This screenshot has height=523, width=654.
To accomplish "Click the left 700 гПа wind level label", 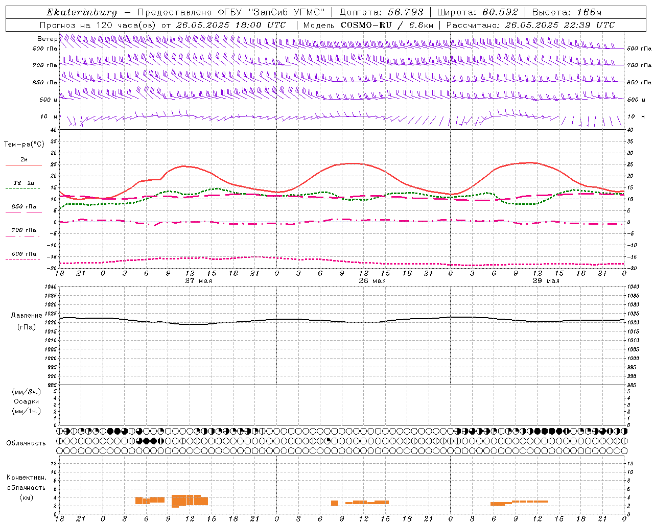I will click(x=45, y=65).
